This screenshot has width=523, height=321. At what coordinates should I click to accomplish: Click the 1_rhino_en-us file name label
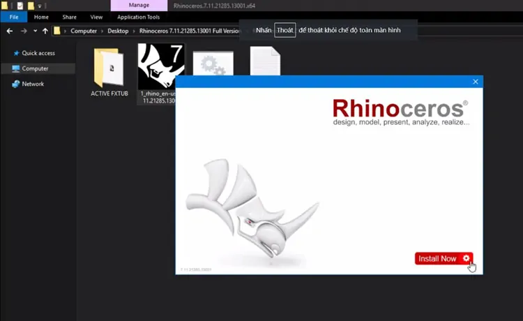pyautogui.click(x=158, y=97)
